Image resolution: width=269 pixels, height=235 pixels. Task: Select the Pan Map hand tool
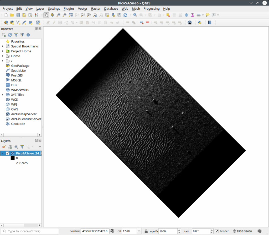46,15
